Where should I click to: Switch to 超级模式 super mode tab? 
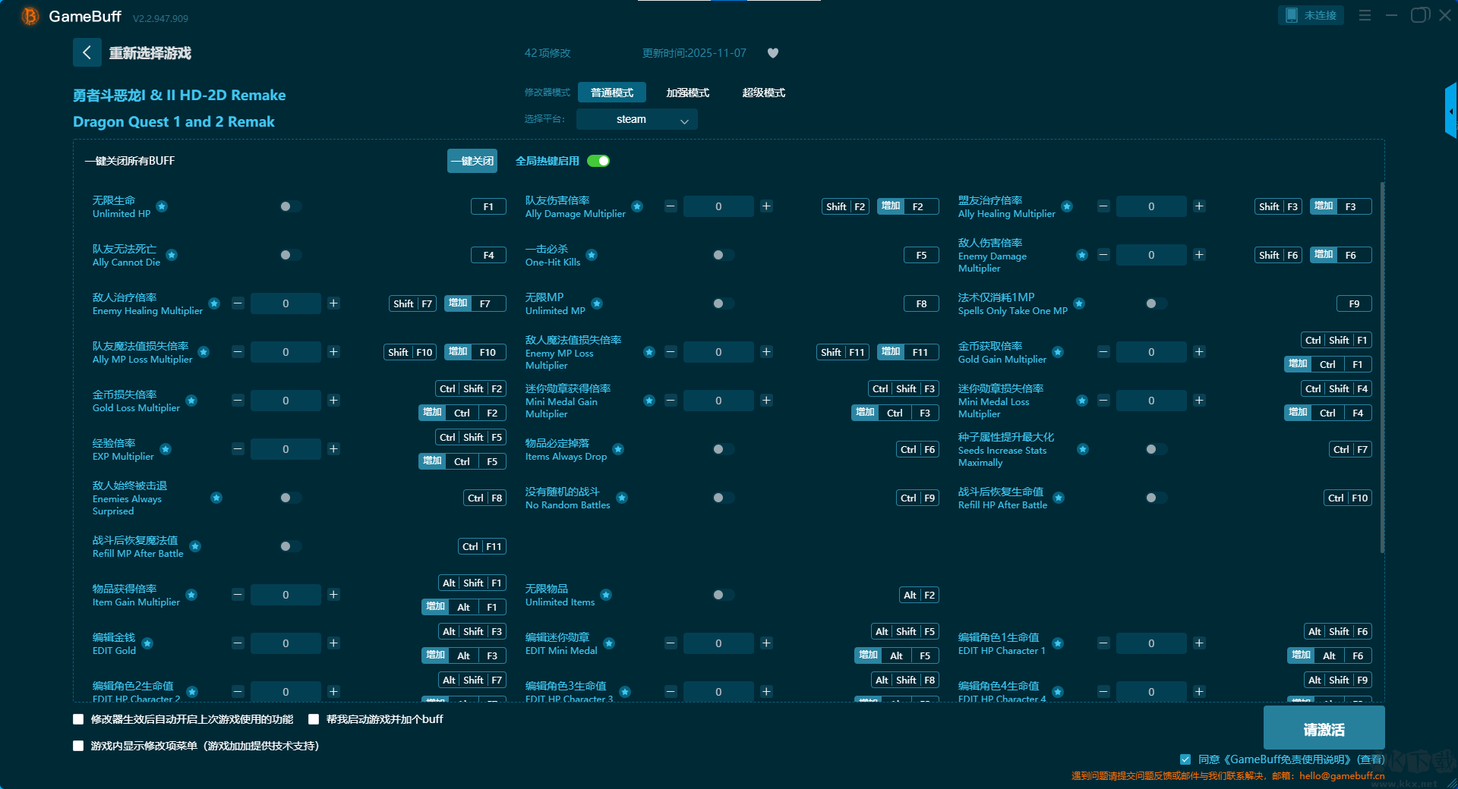(x=763, y=93)
